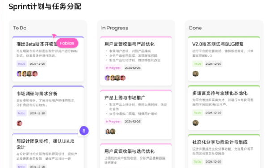
Task: Click the green To Do tag on V2.0版本测试 card
Action: tap(198, 64)
